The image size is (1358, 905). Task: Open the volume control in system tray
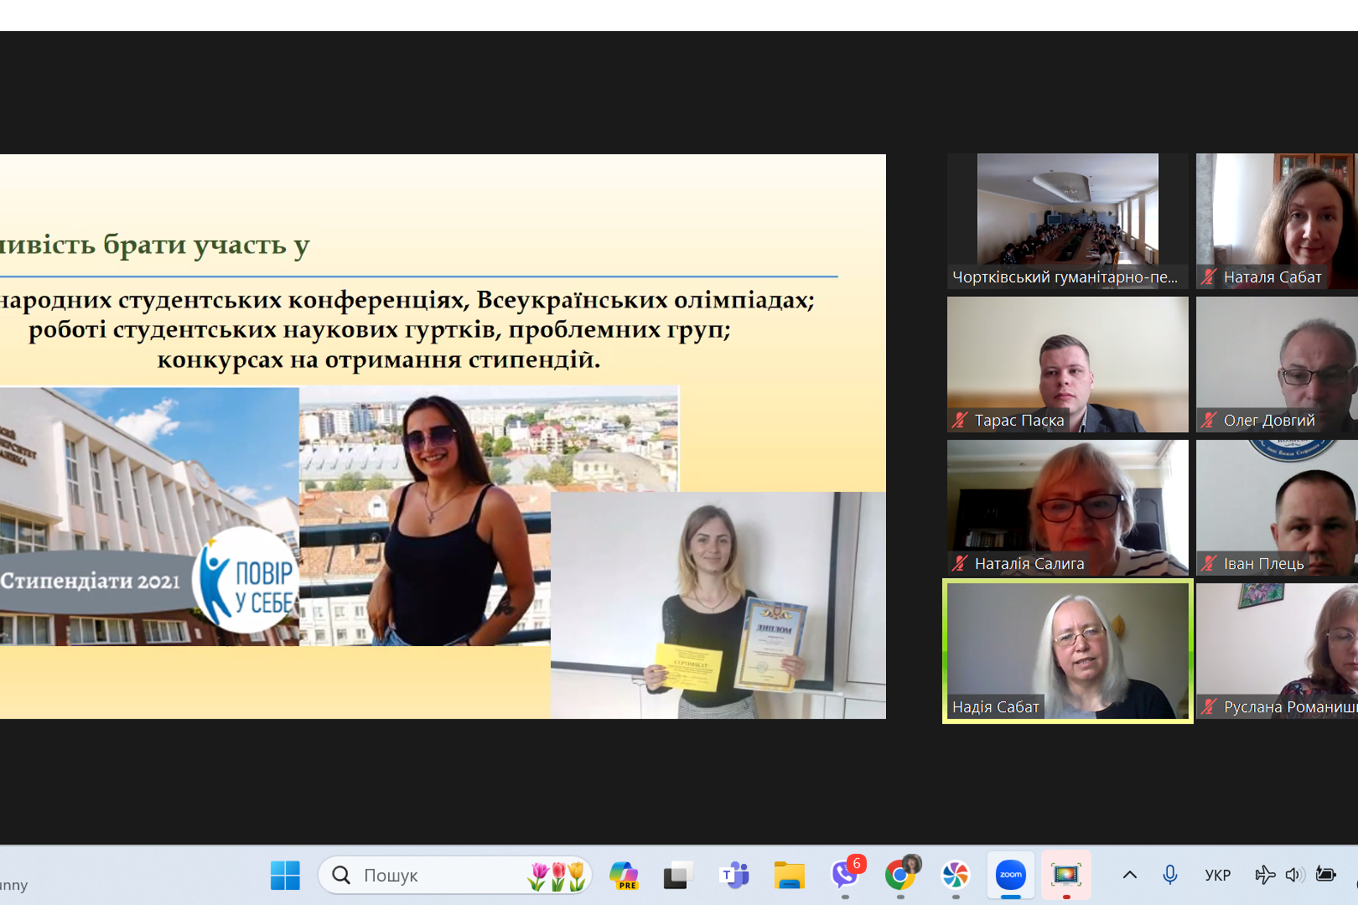[1294, 876]
